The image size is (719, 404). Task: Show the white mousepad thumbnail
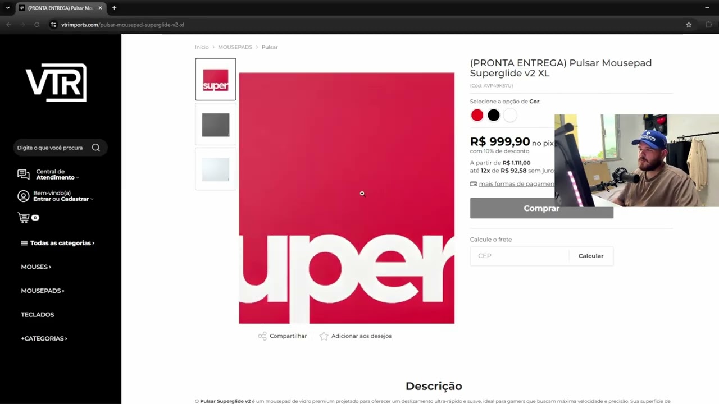[x=216, y=169]
